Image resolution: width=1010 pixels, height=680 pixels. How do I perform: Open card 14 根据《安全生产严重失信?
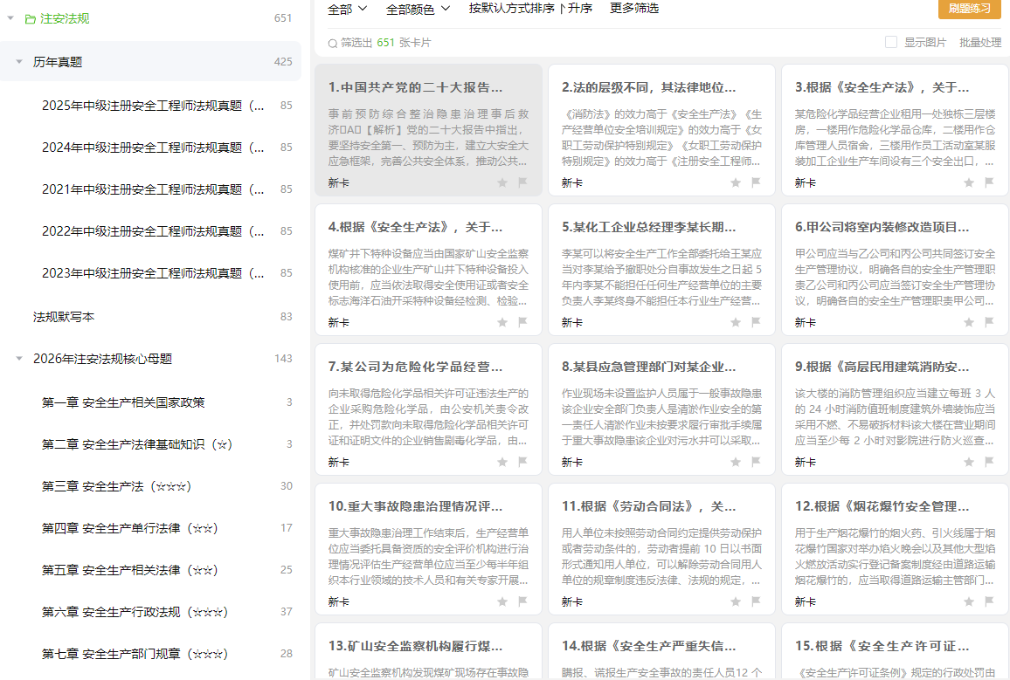pyautogui.click(x=661, y=651)
